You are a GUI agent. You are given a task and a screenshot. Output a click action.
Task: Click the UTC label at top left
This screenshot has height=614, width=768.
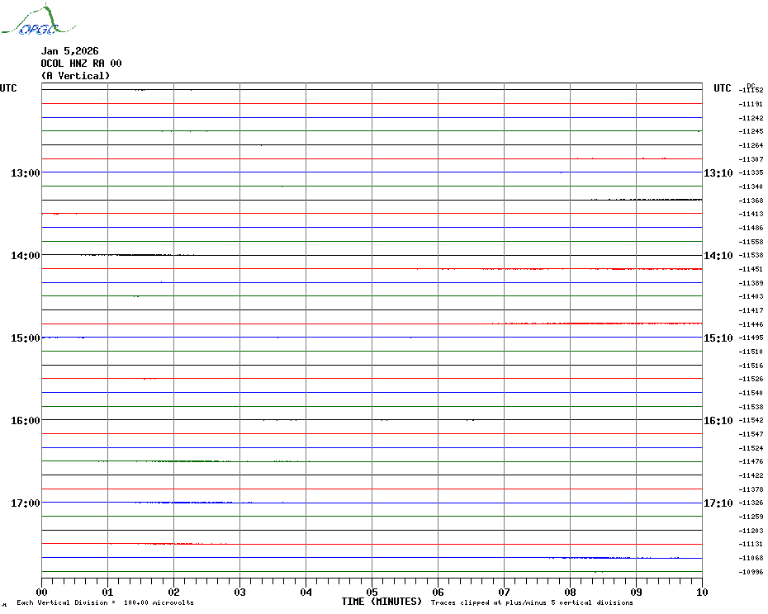8,88
